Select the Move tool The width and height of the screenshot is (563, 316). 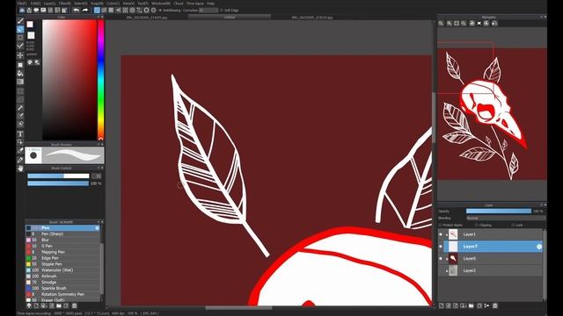[20, 55]
